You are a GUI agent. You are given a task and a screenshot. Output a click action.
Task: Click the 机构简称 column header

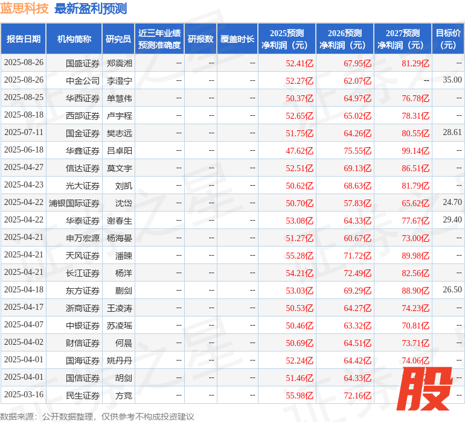click(74, 39)
